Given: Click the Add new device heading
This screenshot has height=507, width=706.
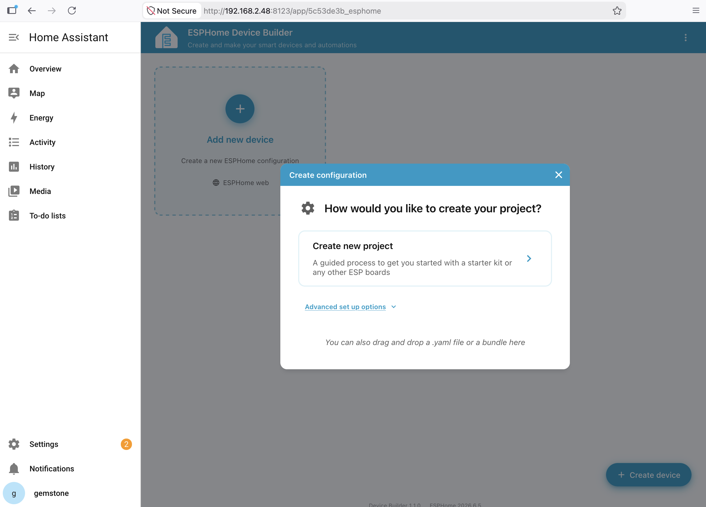Looking at the screenshot, I should [x=240, y=140].
